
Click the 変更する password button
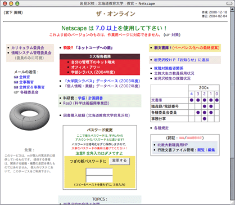tap(119, 161)
